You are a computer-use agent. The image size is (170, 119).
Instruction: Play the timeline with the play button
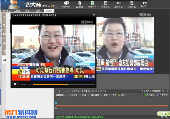point(59,91)
